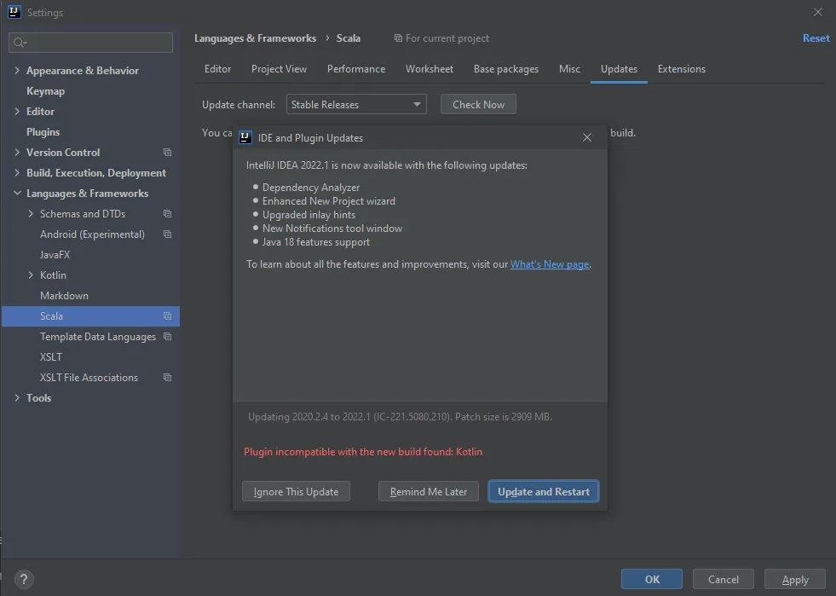Select the Updates tab
This screenshot has width=836, height=596.
click(x=619, y=69)
